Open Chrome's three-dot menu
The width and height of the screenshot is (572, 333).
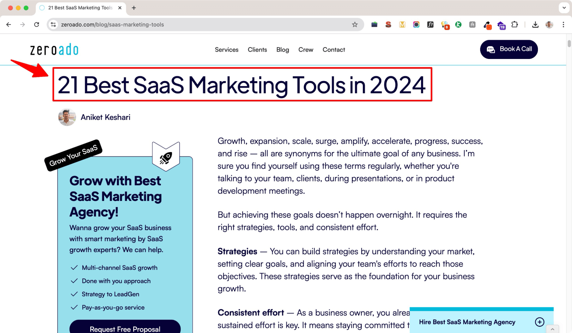pyautogui.click(x=563, y=25)
